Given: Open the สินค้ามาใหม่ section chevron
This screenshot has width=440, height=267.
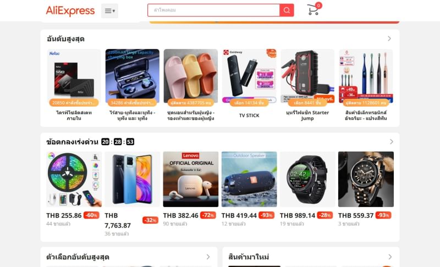Looking at the screenshot, I should pos(390,257).
